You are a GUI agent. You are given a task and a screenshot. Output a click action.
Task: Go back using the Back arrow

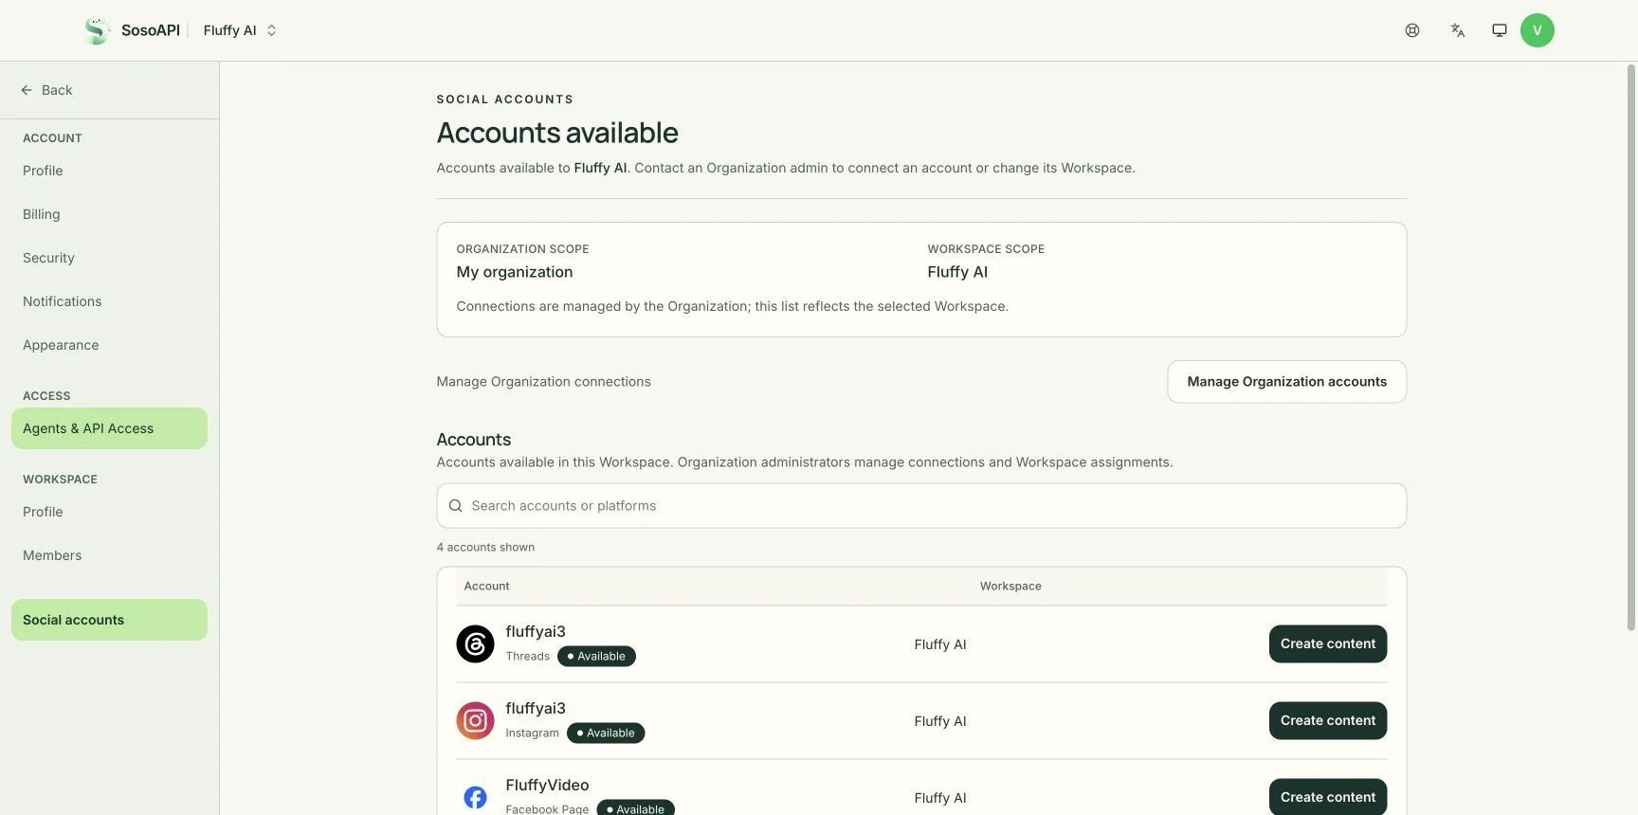click(x=46, y=90)
